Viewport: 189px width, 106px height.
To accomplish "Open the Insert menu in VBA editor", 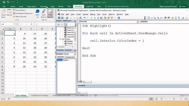I will [79, 14].
